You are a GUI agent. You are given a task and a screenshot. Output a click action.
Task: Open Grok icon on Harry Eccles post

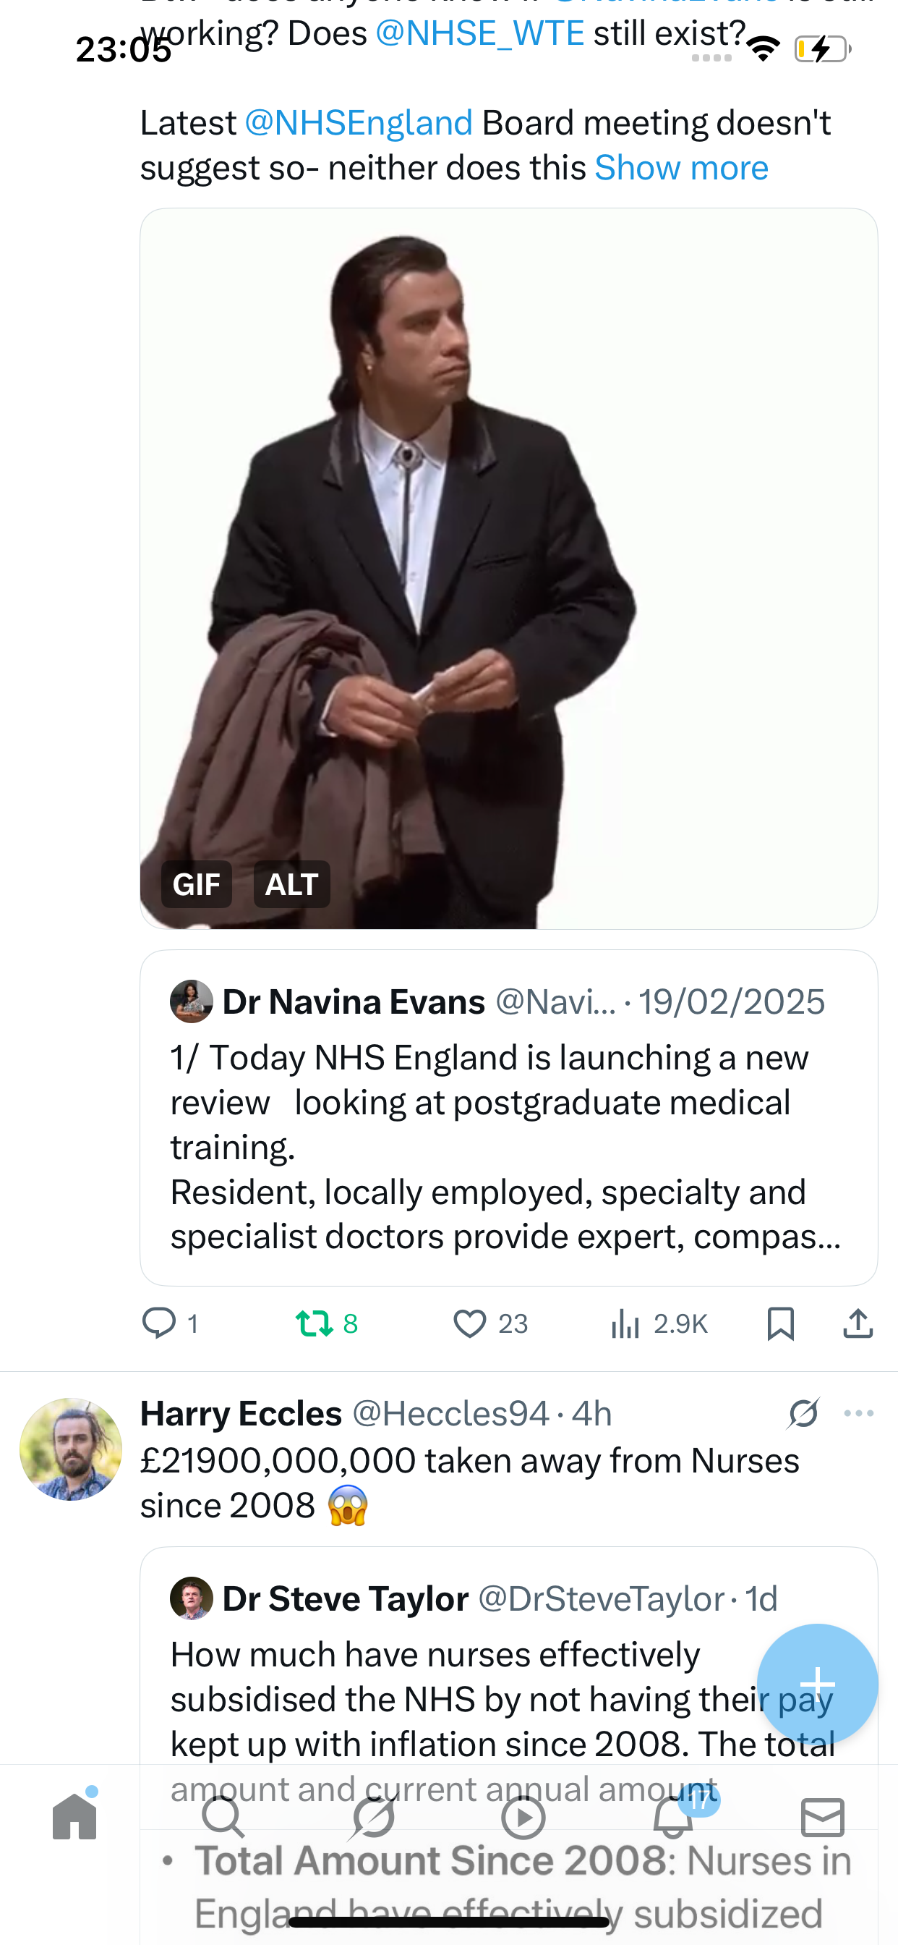804,1412
